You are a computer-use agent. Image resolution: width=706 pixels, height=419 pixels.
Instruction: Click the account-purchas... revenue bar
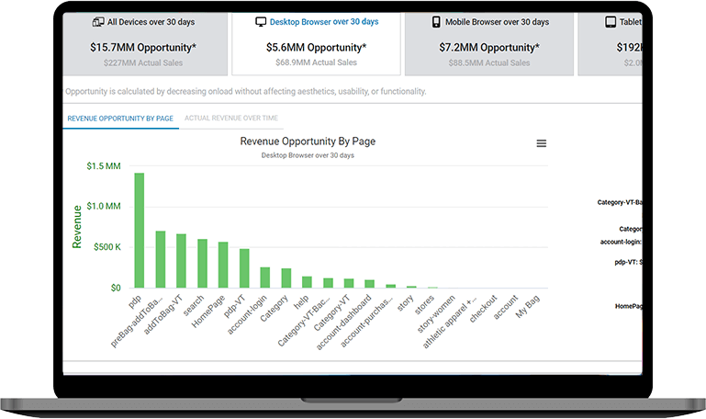390,286
